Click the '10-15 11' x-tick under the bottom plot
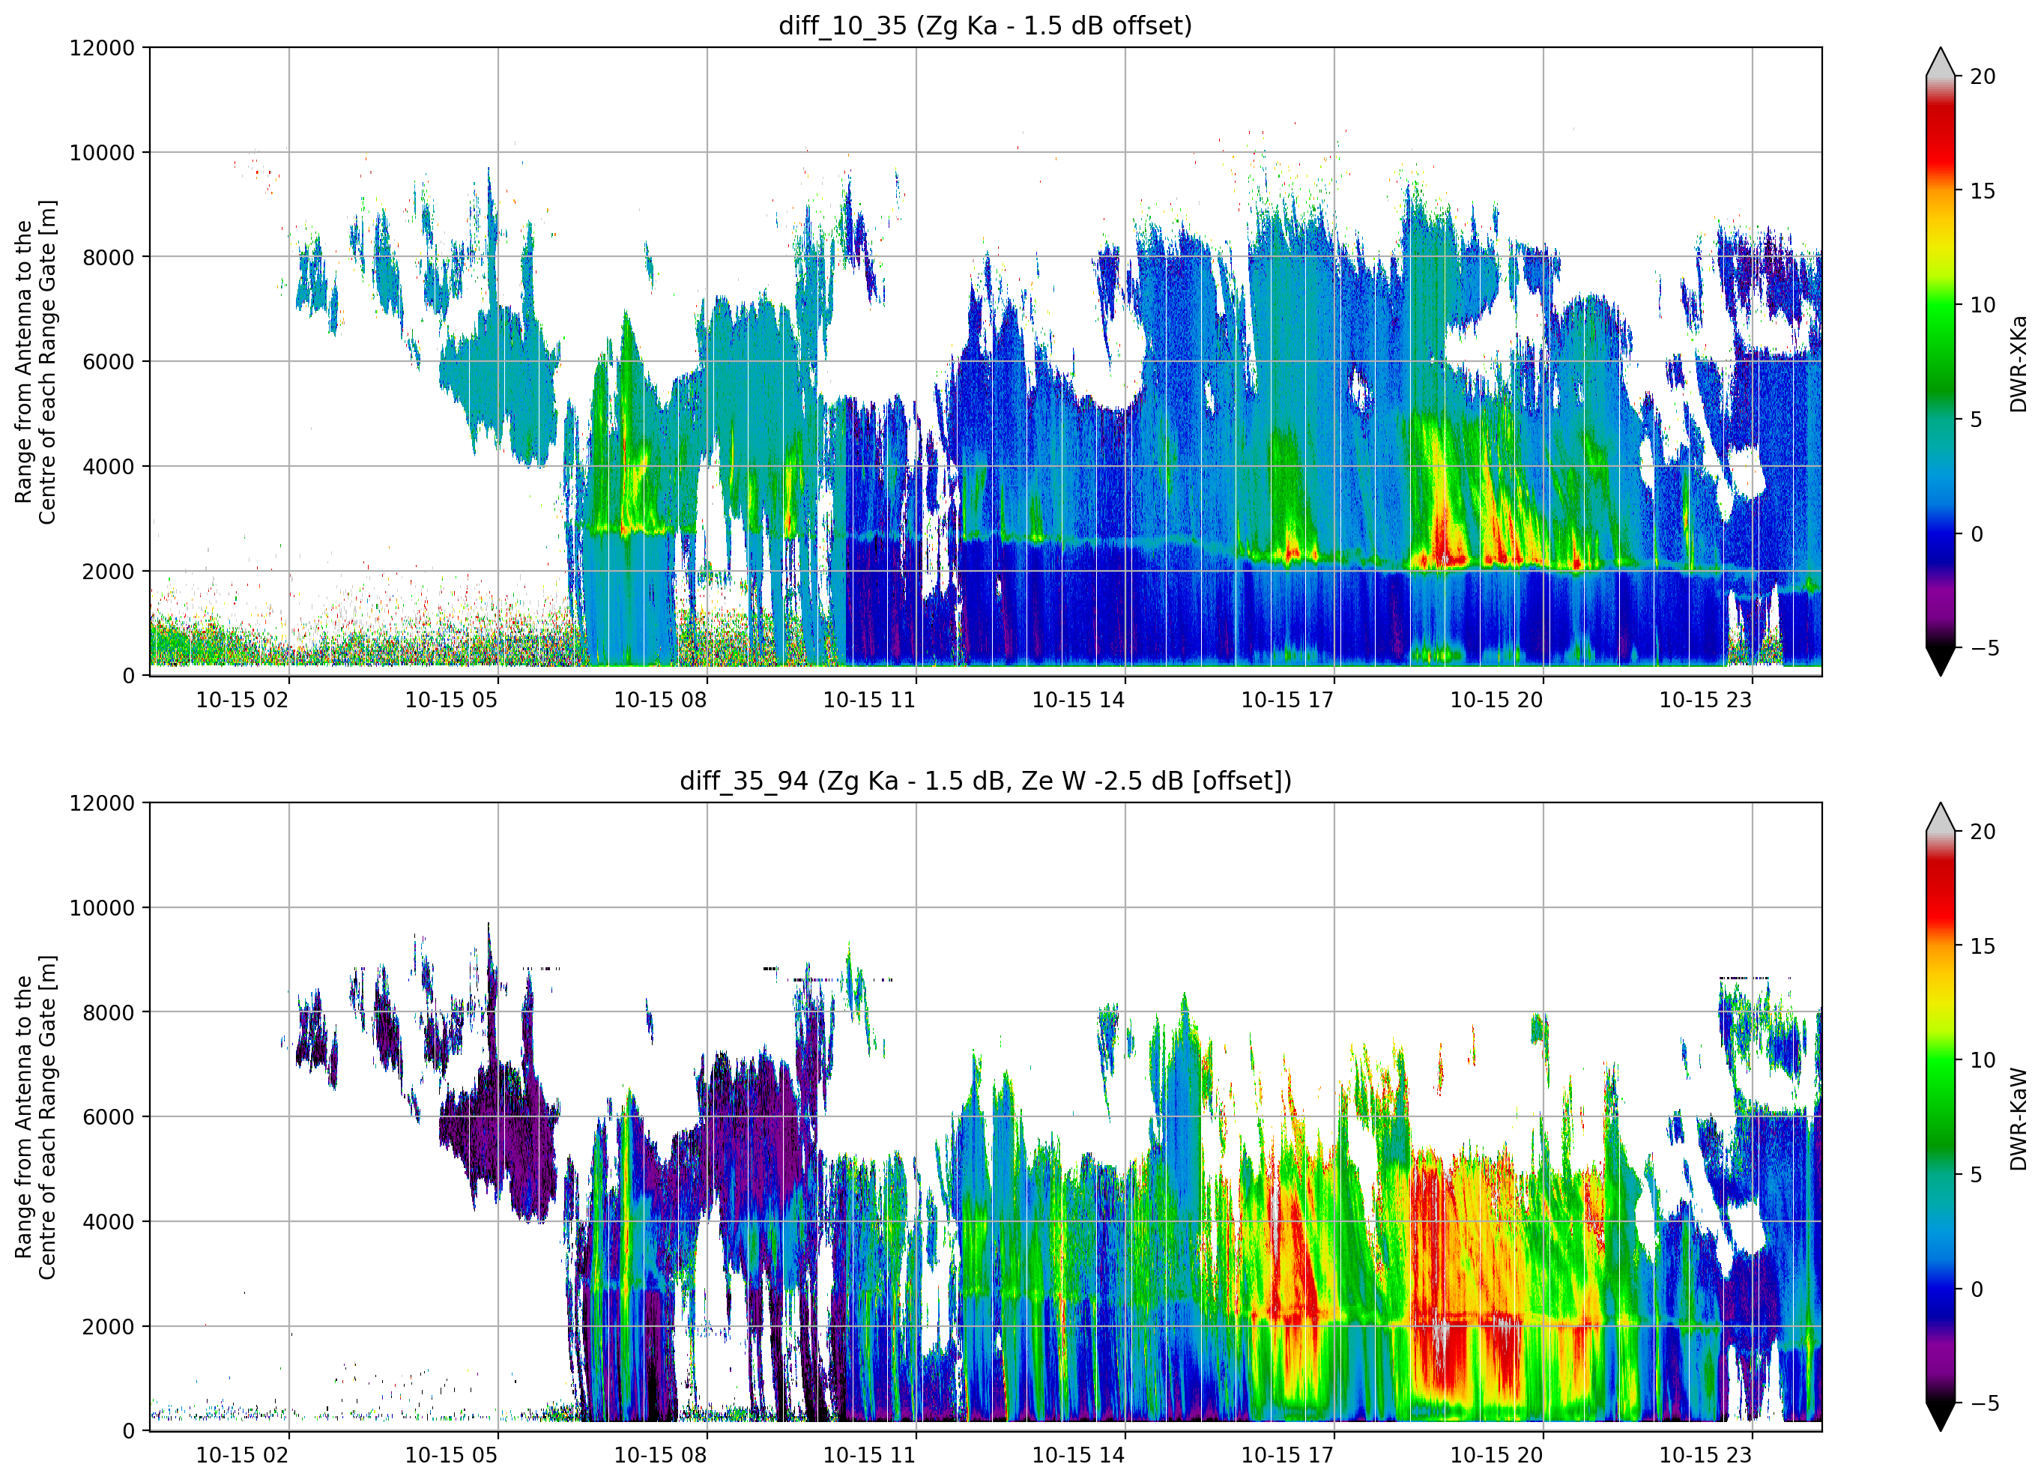Screen dimensions: 2044x1482 tap(869, 1456)
